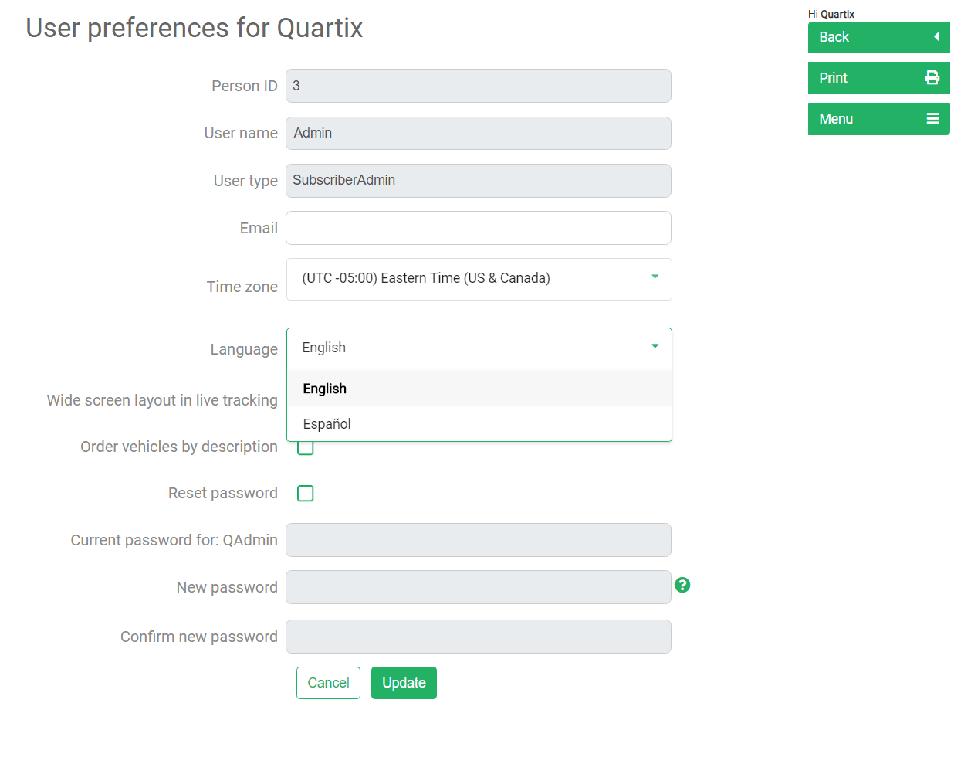The image size is (961, 764).
Task: Collapse the open Language dropdown
Action: [x=479, y=348]
